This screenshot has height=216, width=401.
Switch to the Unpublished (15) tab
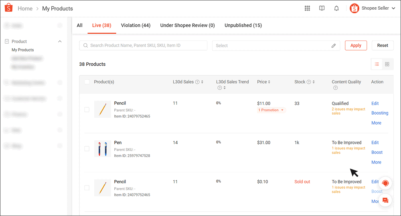(x=243, y=25)
